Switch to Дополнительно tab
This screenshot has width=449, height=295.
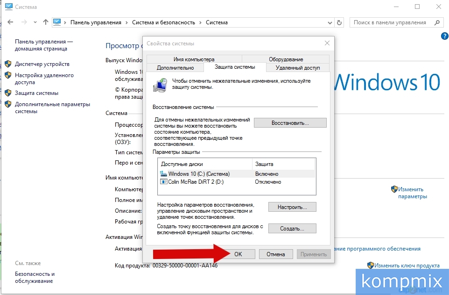tap(175, 68)
